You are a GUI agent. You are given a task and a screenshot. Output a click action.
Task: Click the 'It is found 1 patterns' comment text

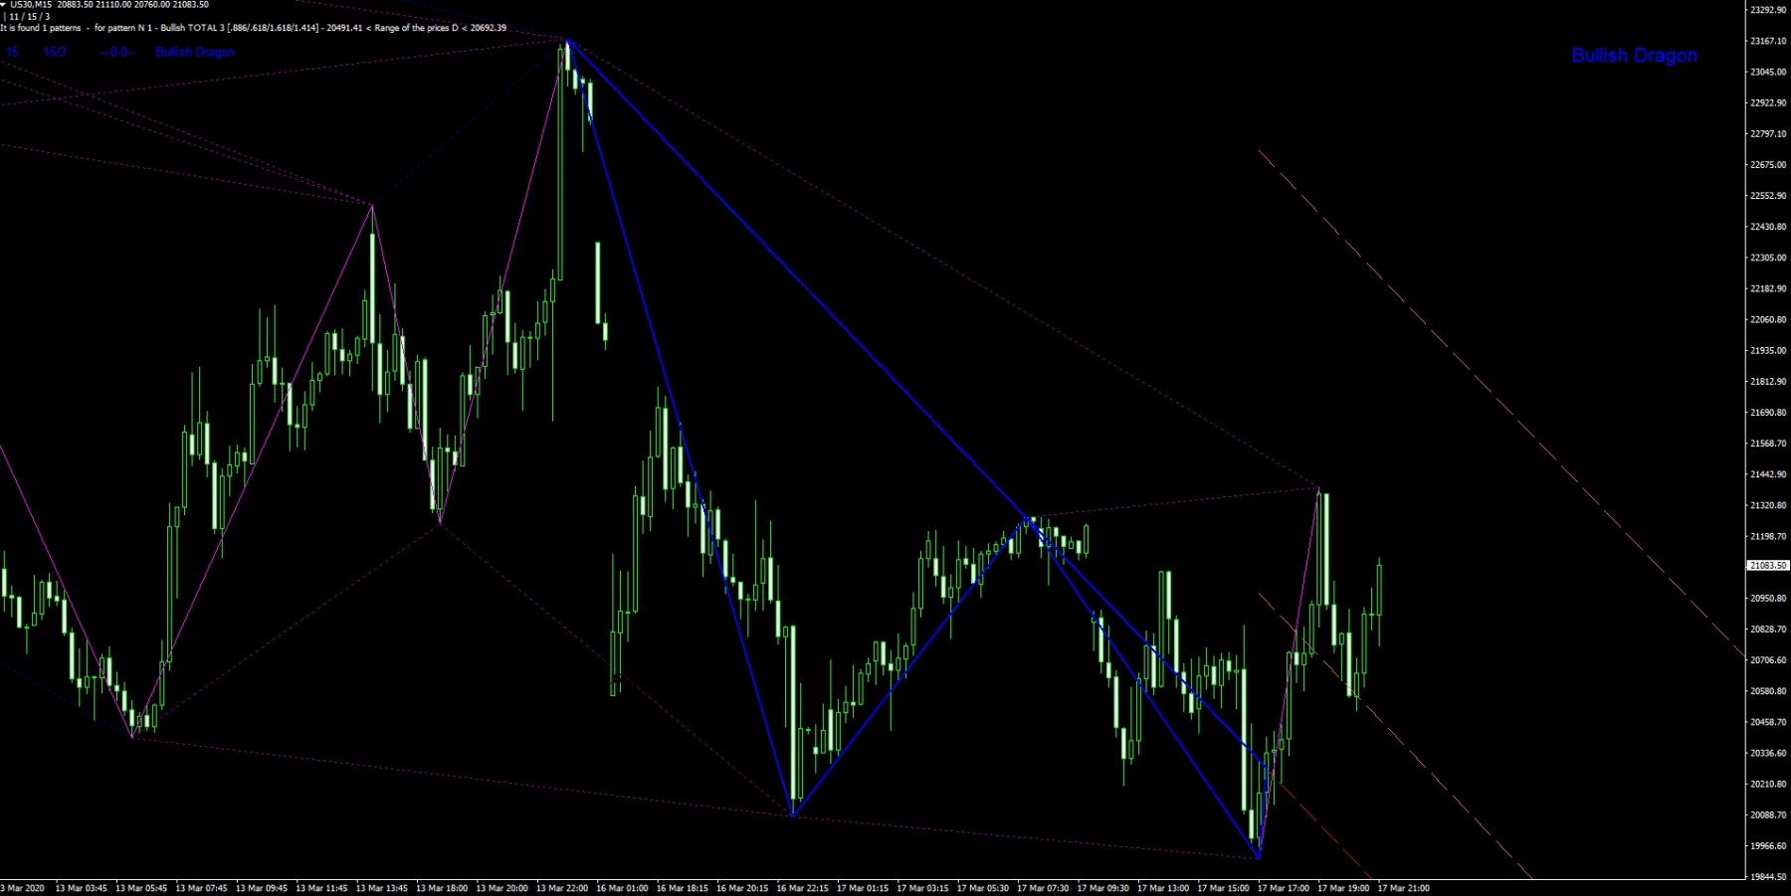[x=42, y=28]
